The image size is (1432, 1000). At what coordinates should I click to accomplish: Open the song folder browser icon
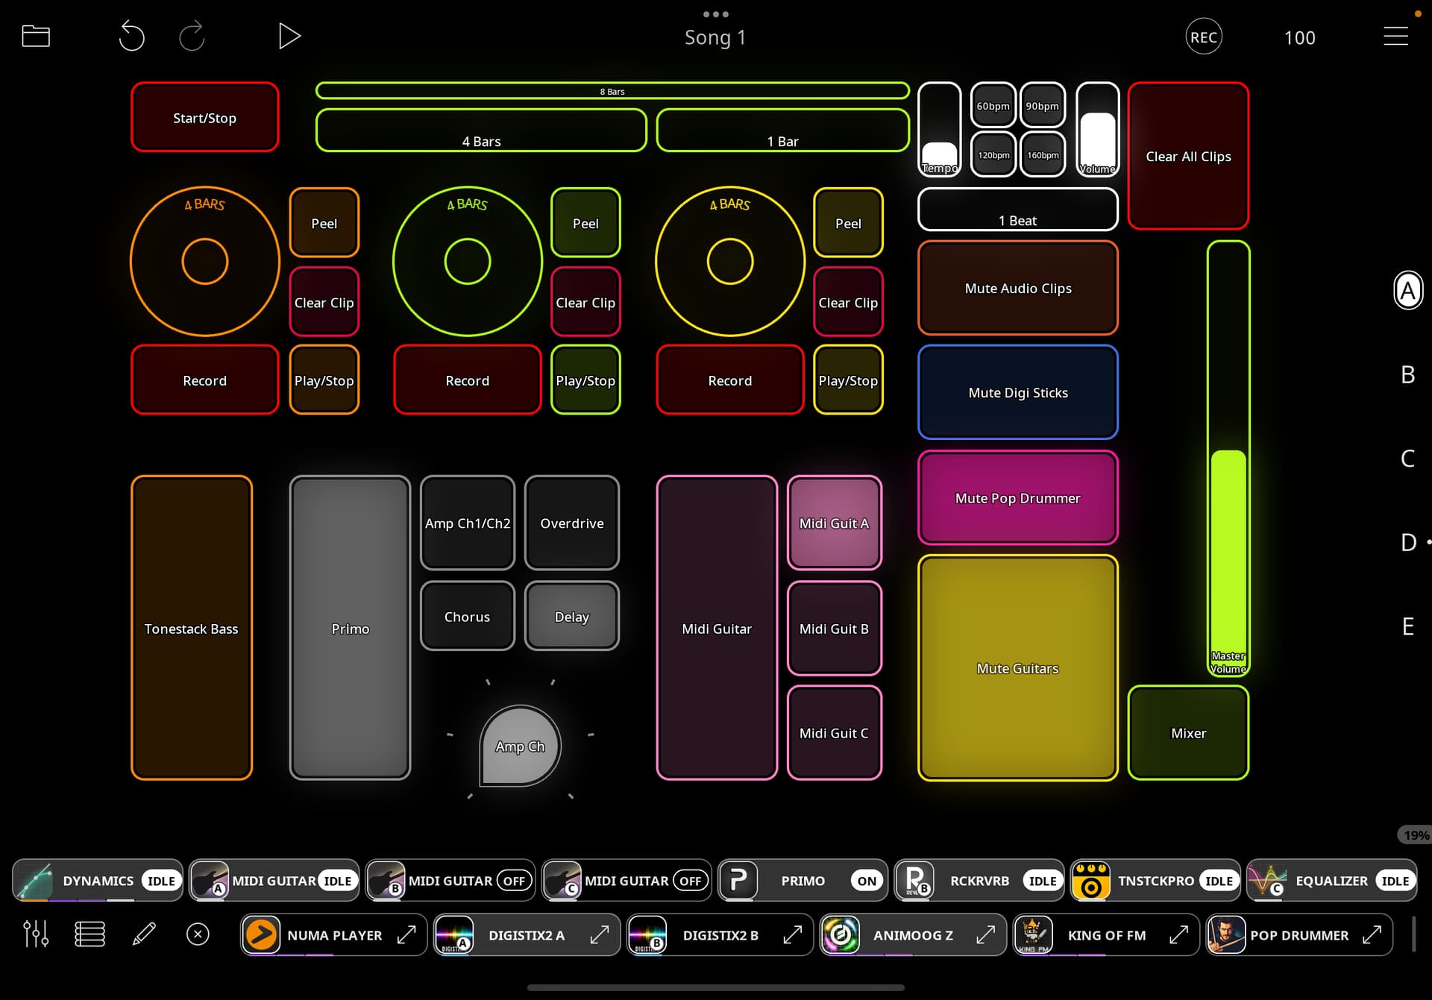36,36
